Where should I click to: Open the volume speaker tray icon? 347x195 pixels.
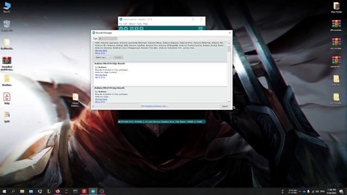(317, 191)
